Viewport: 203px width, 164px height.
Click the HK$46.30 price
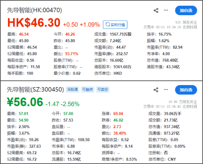(34, 23)
